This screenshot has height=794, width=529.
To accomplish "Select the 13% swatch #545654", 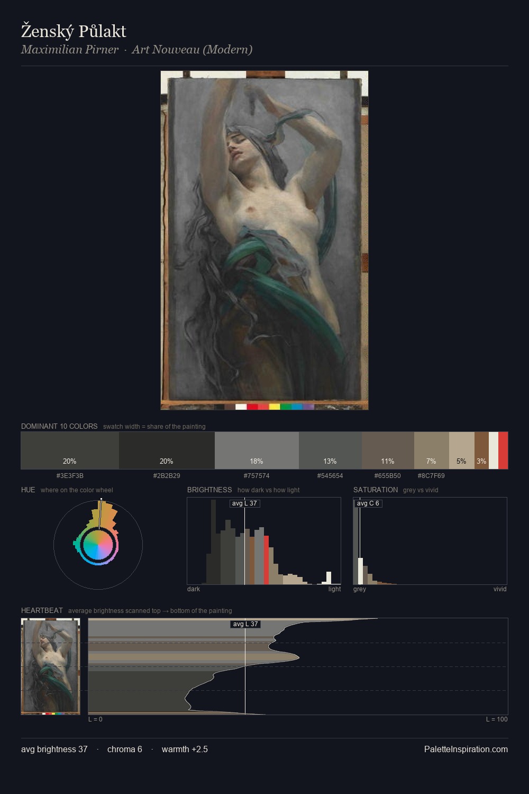I will click(330, 450).
